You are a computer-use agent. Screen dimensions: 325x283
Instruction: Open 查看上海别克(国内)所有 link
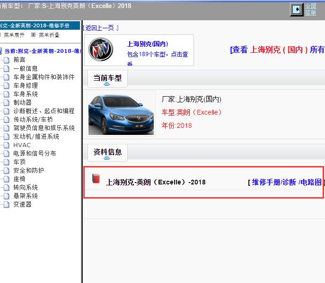coord(277,50)
